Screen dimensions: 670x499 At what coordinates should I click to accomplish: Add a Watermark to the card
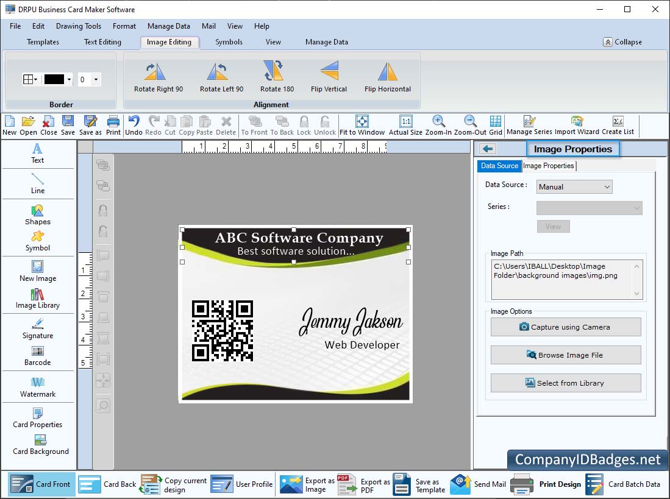pyautogui.click(x=38, y=387)
